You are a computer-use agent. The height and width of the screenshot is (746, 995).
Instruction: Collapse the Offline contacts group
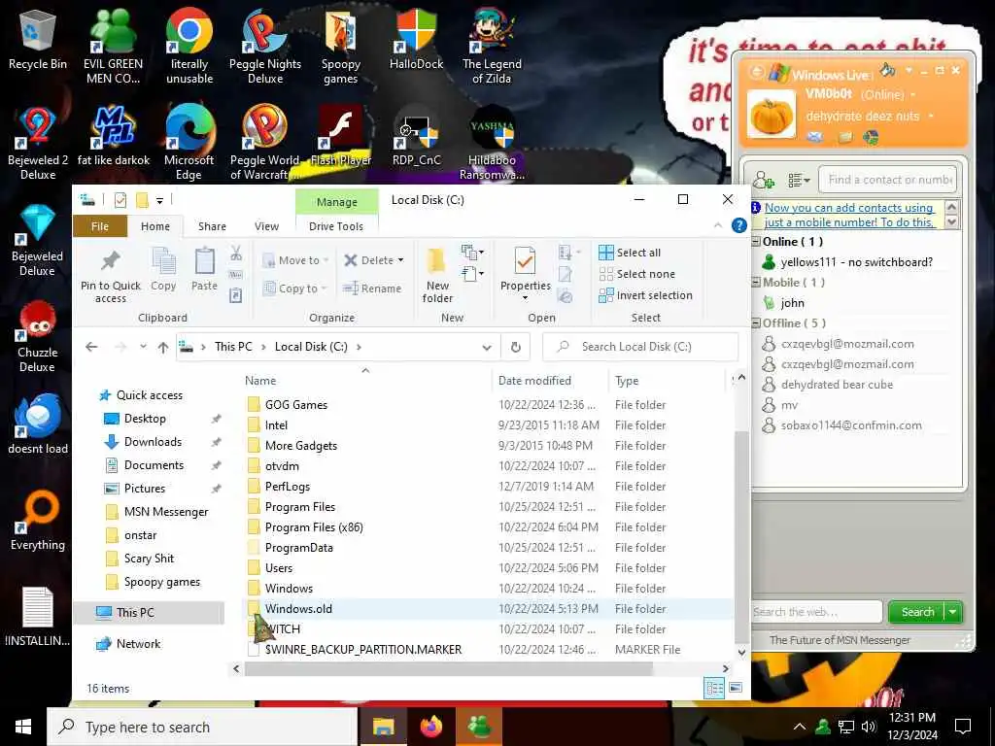(x=756, y=323)
